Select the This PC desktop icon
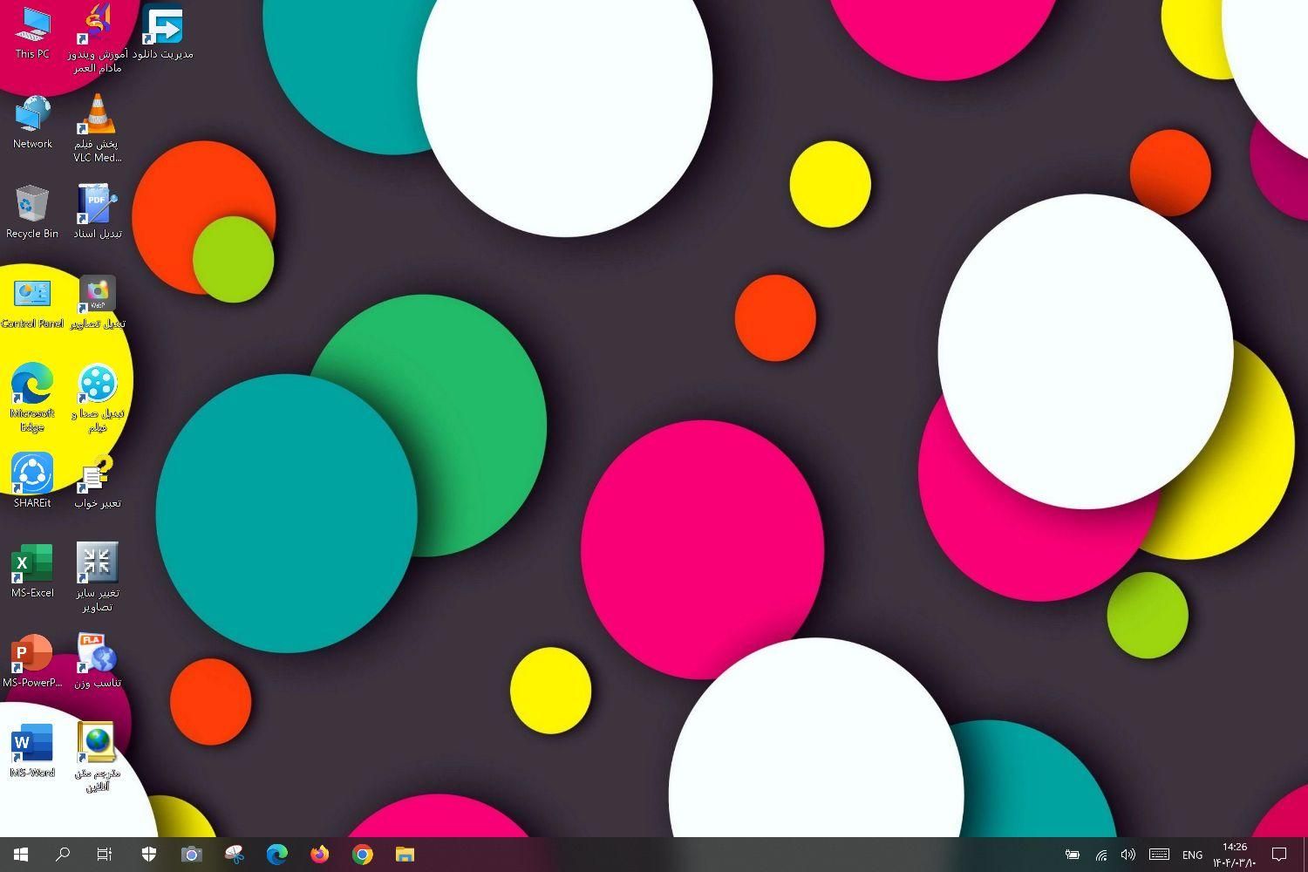Viewport: 1308px width, 872px height. click(32, 33)
